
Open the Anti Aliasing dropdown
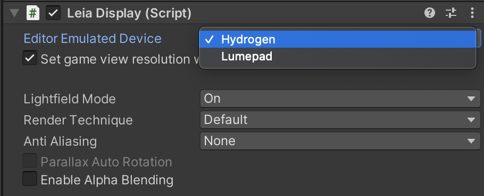click(x=340, y=141)
